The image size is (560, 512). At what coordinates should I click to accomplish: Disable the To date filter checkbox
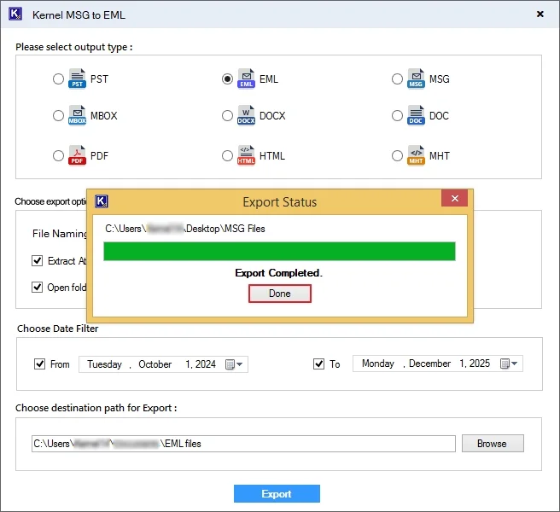pyautogui.click(x=319, y=364)
